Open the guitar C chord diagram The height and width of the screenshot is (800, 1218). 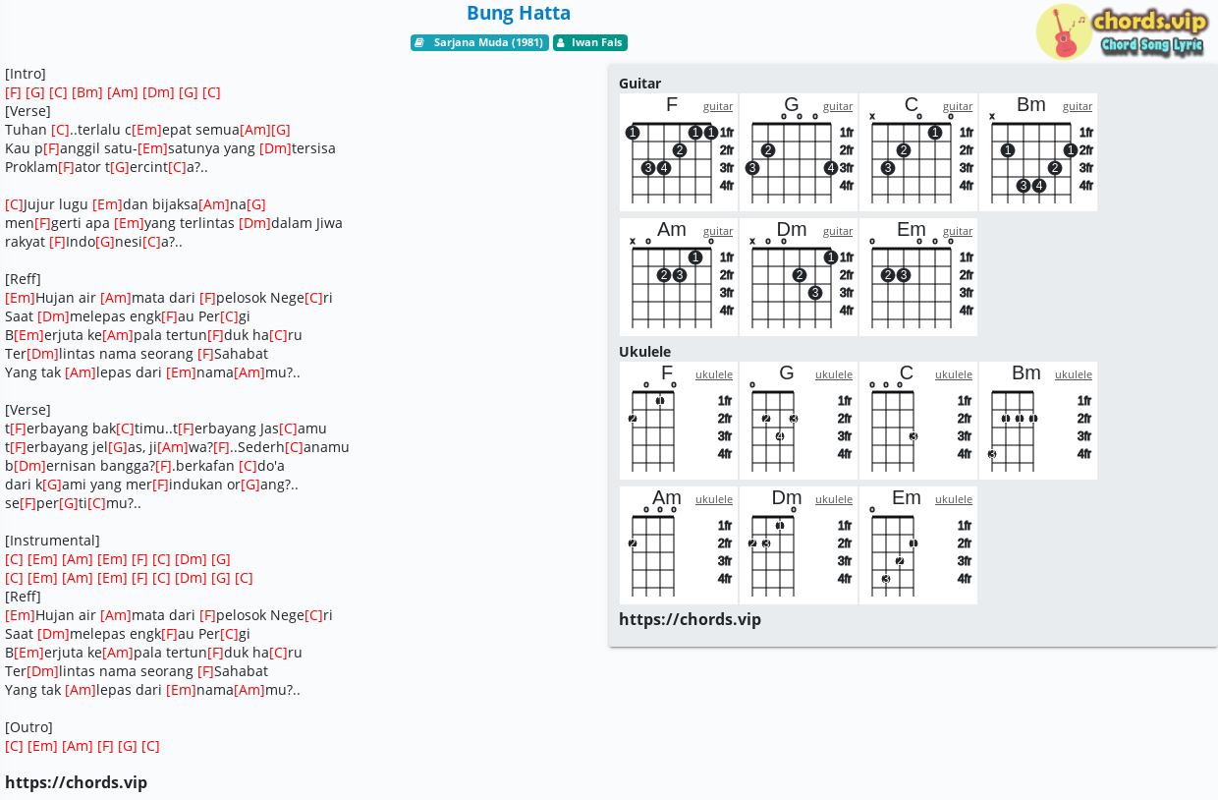pos(918,152)
